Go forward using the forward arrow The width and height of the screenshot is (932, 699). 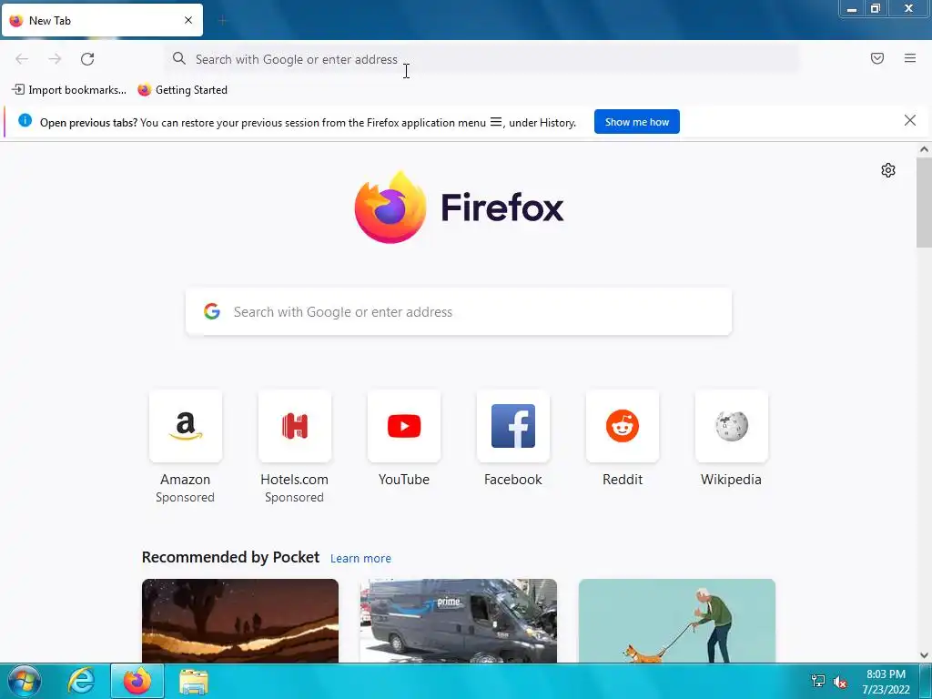55,59
